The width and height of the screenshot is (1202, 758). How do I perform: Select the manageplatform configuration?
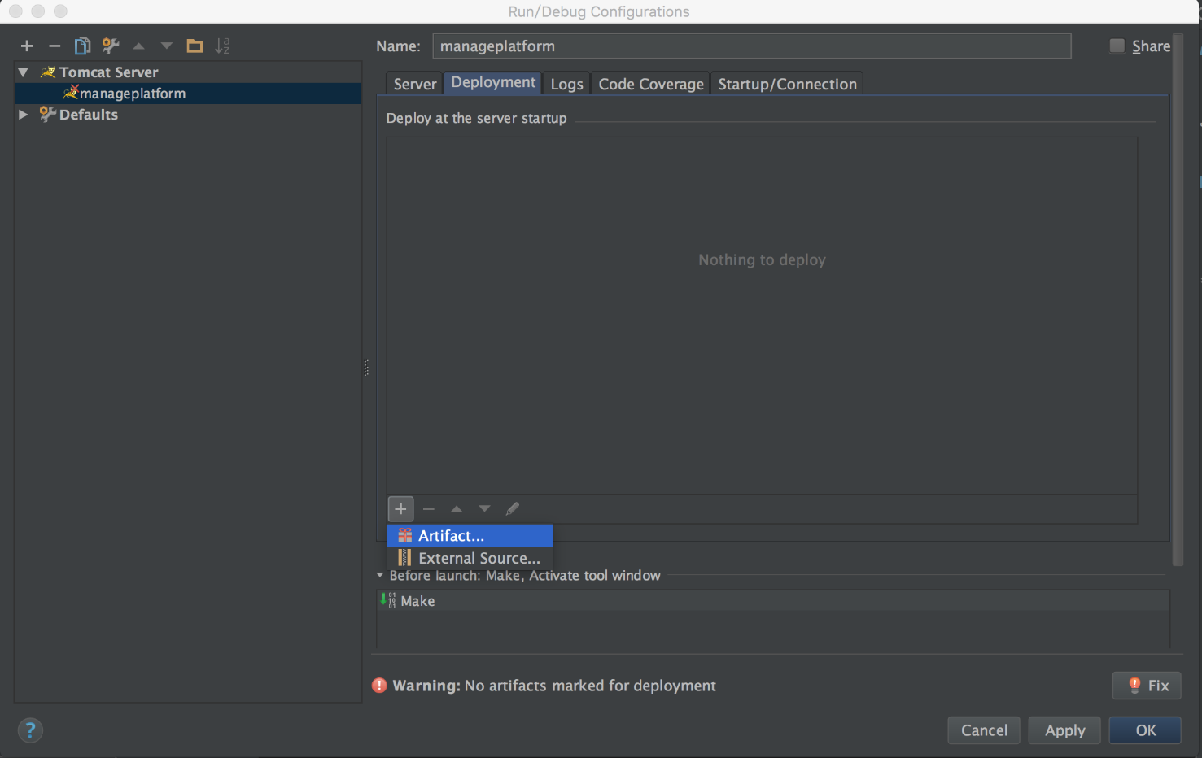188,94
